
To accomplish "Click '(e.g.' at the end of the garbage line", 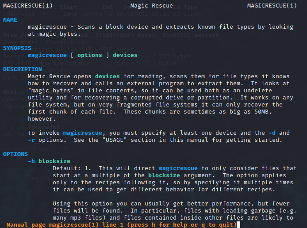I will coord(288,211).
